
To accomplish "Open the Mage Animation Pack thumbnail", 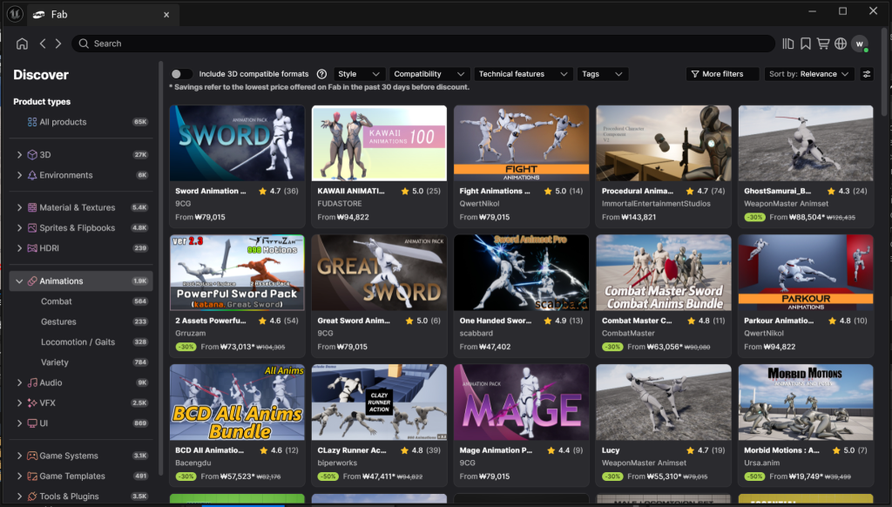I will point(522,402).
